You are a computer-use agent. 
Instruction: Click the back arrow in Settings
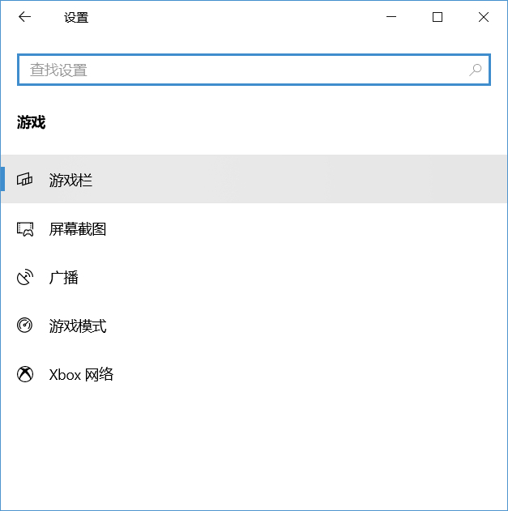tap(24, 17)
